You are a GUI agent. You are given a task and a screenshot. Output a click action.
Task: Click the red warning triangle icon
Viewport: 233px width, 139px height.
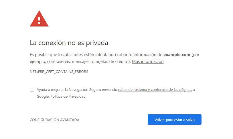pos(39,19)
